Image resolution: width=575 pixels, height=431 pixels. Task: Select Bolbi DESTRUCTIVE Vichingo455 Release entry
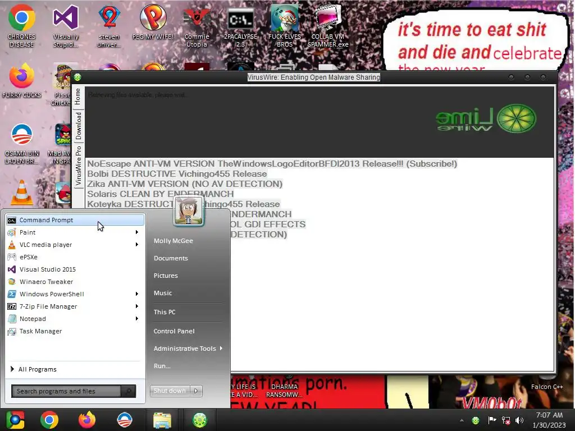tap(177, 174)
